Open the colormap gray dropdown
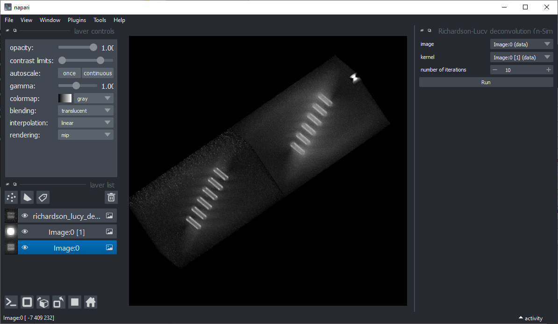558x324 pixels. (93, 99)
